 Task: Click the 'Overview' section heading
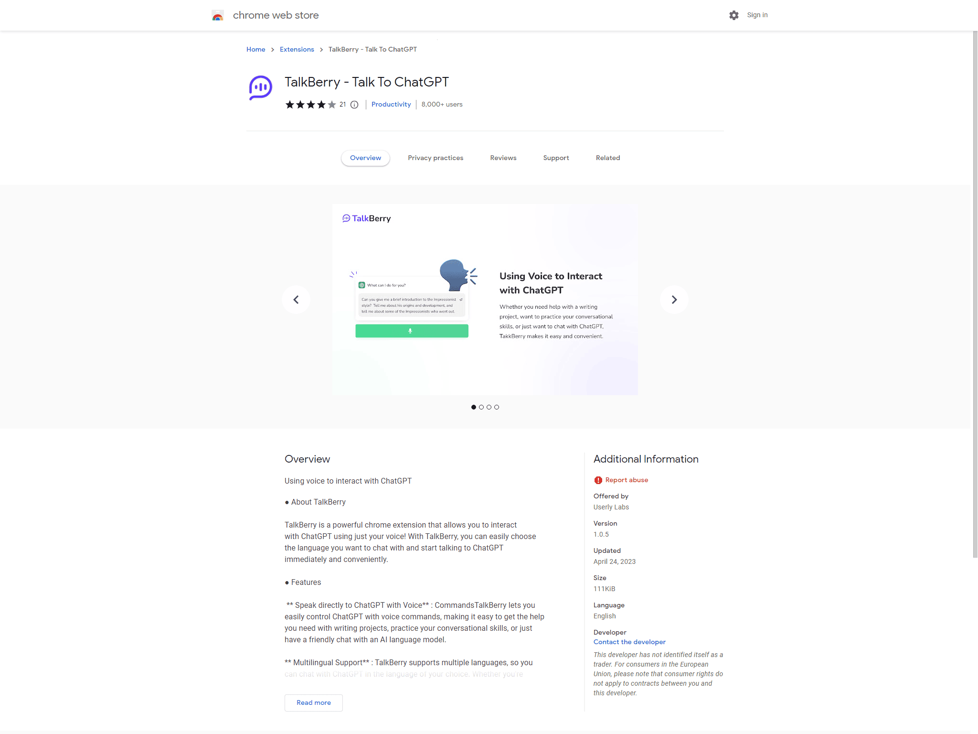click(x=308, y=459)
